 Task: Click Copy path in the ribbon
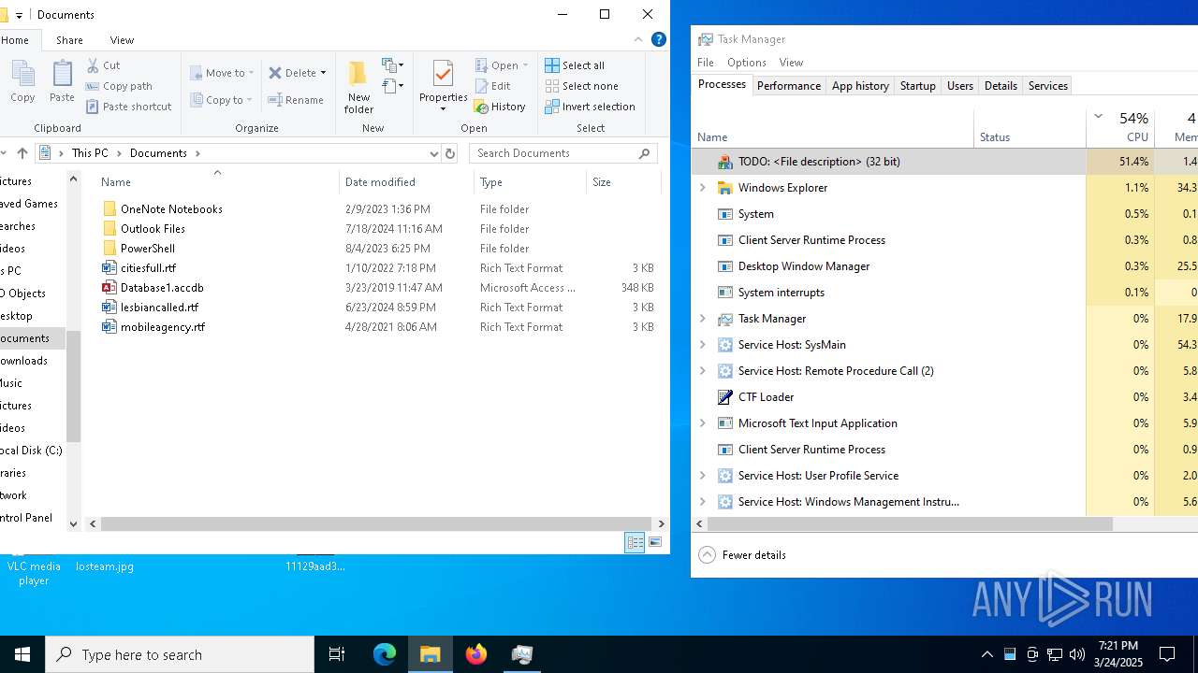119,86
